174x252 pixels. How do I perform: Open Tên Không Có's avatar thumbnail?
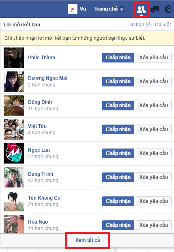[x=14, y=201]
